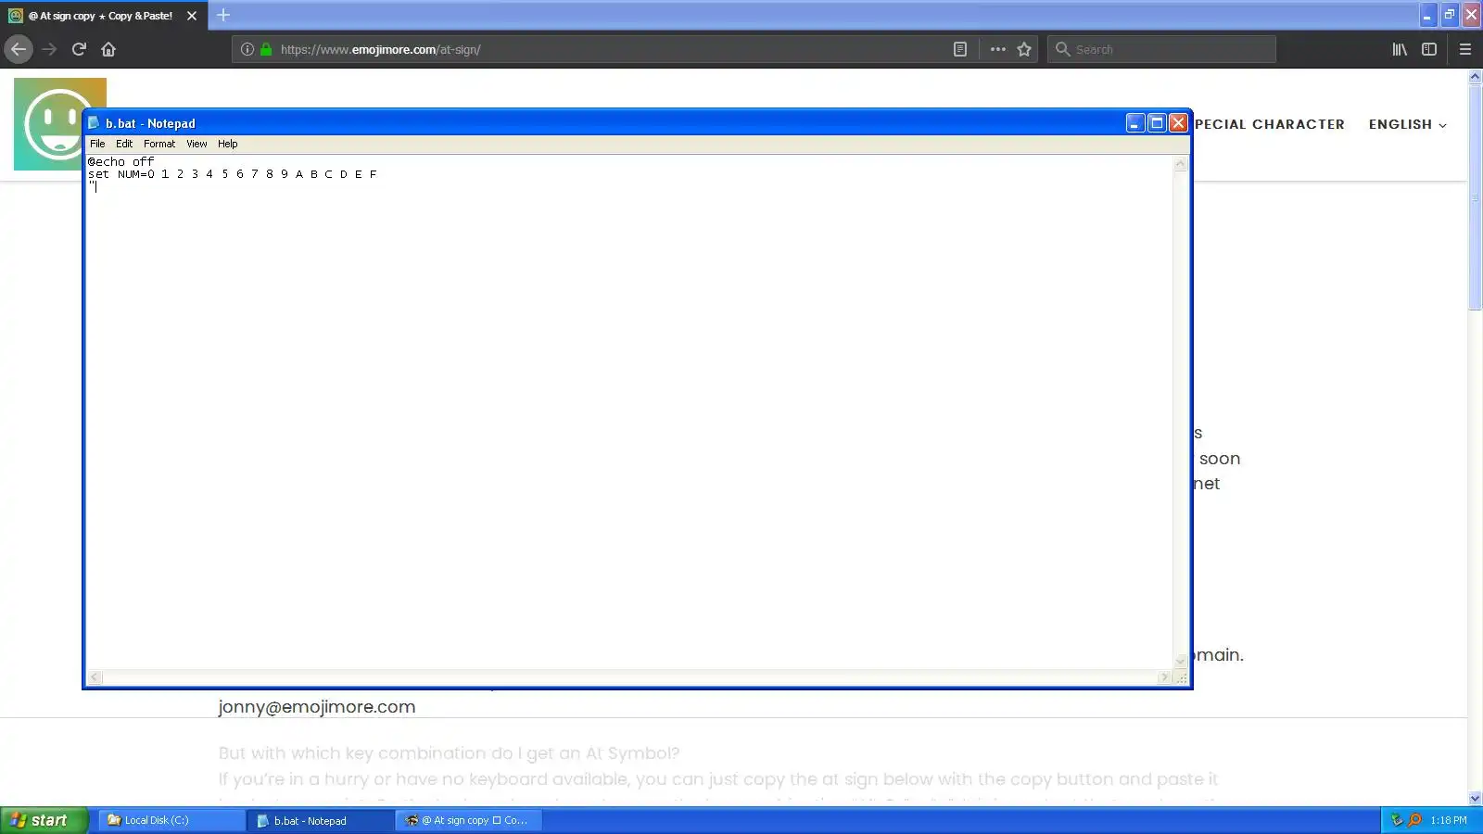The height and width of the screenshot is (834, 1483).
Task: Click Notepad horizontal scrollbar right arrow
Action: click(1164, 677)
